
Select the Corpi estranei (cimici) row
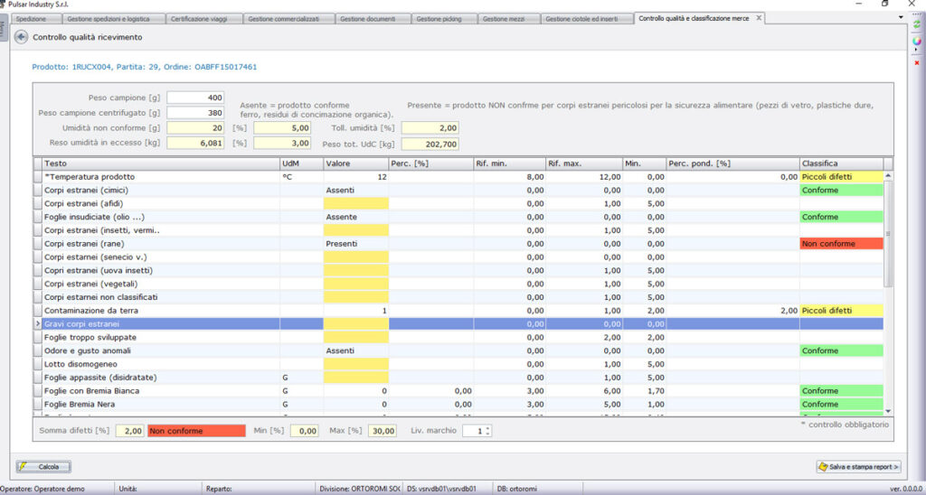pyautogui.click(x=458, y=190)
